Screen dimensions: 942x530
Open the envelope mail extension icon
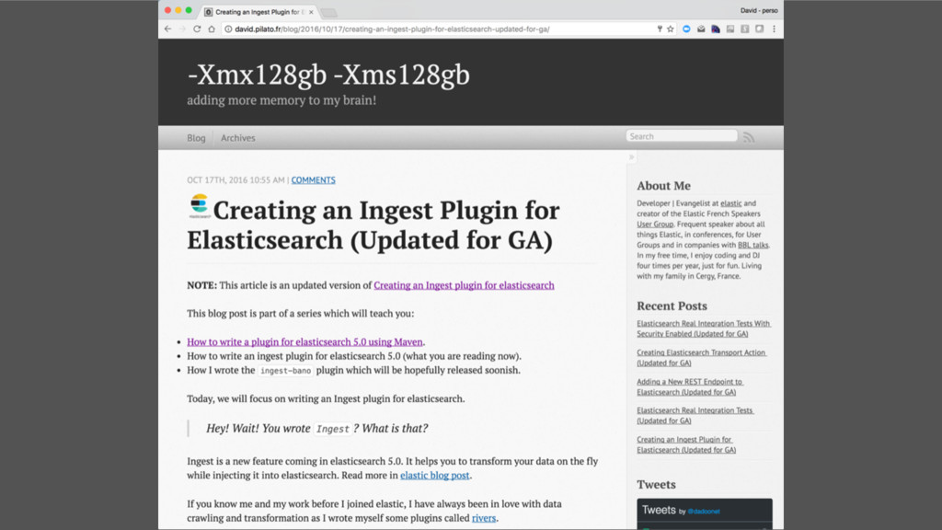pyautogui.click(x=701, y=29)
